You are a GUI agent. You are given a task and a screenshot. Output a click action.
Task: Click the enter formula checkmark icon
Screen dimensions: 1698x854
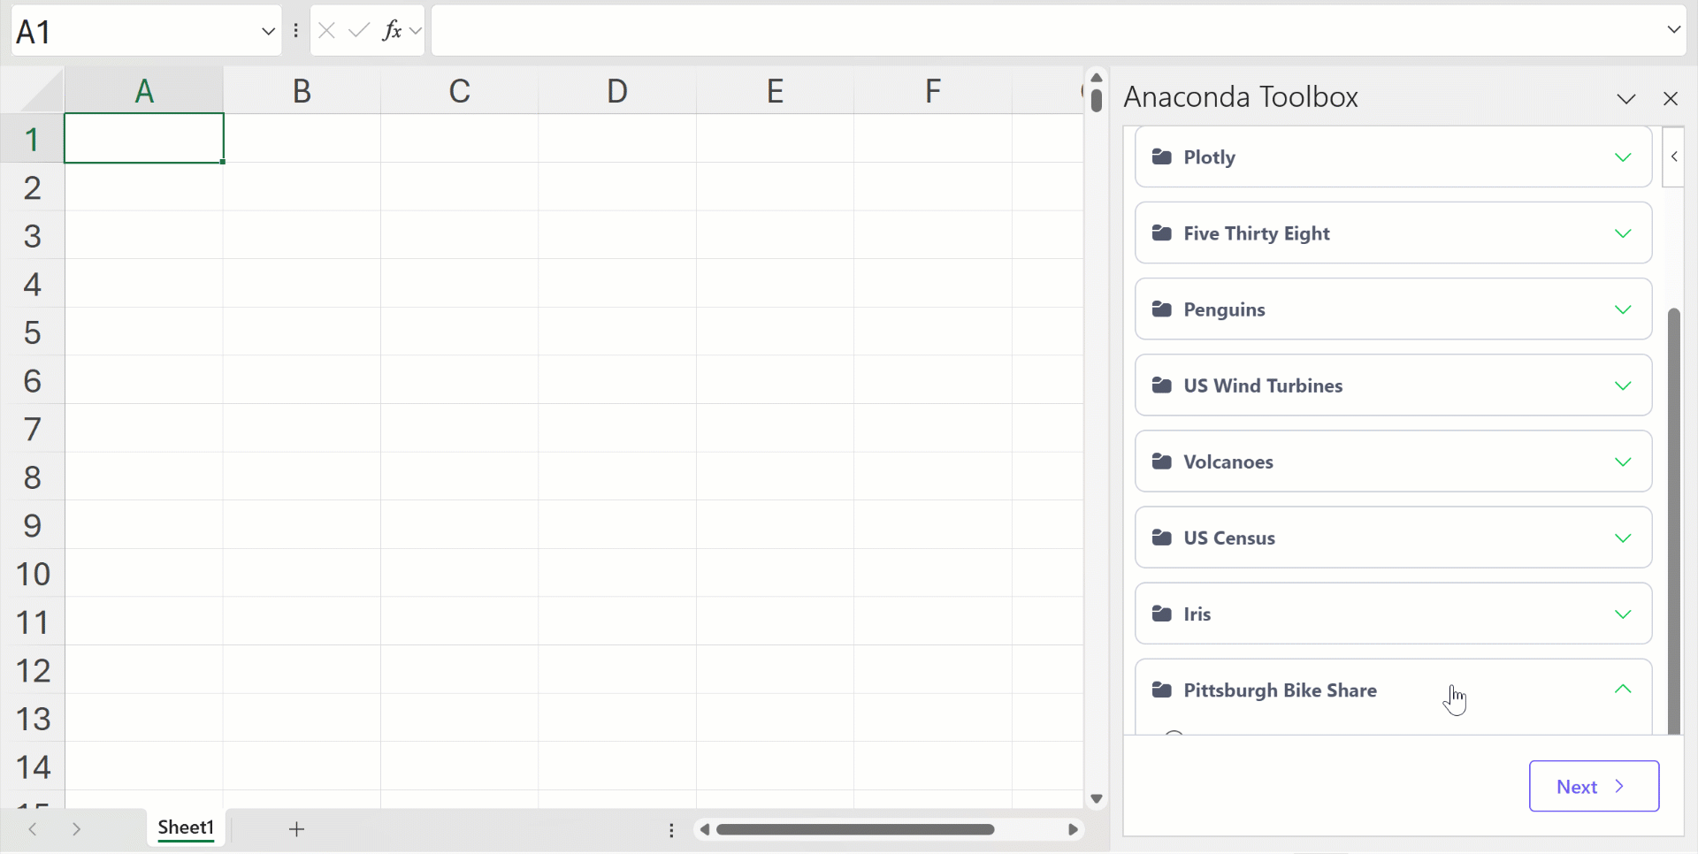[358, 31]
